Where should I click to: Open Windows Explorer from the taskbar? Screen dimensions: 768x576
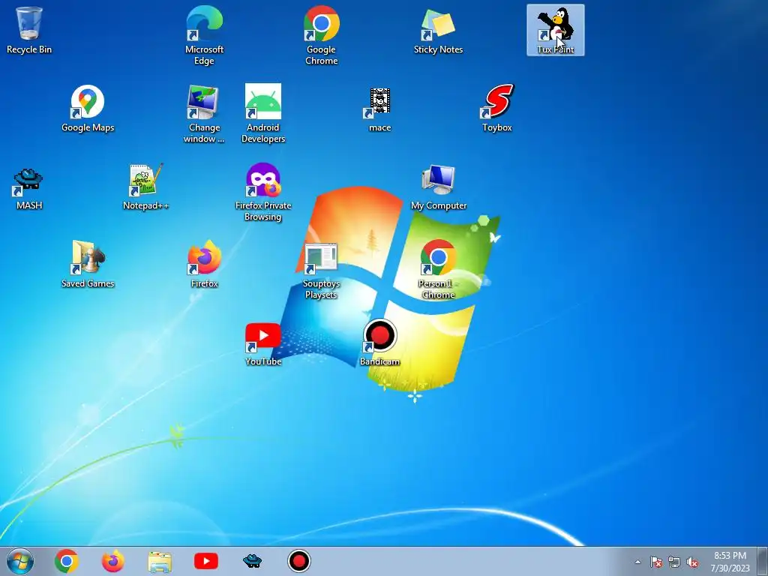pyautogui.click(x=160, y=561)
